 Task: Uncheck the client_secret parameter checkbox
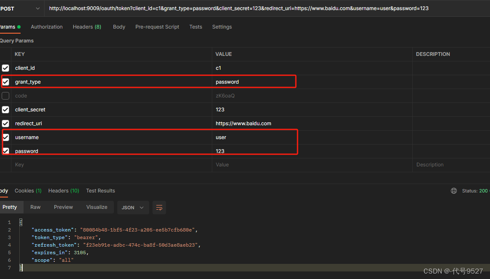5,110
